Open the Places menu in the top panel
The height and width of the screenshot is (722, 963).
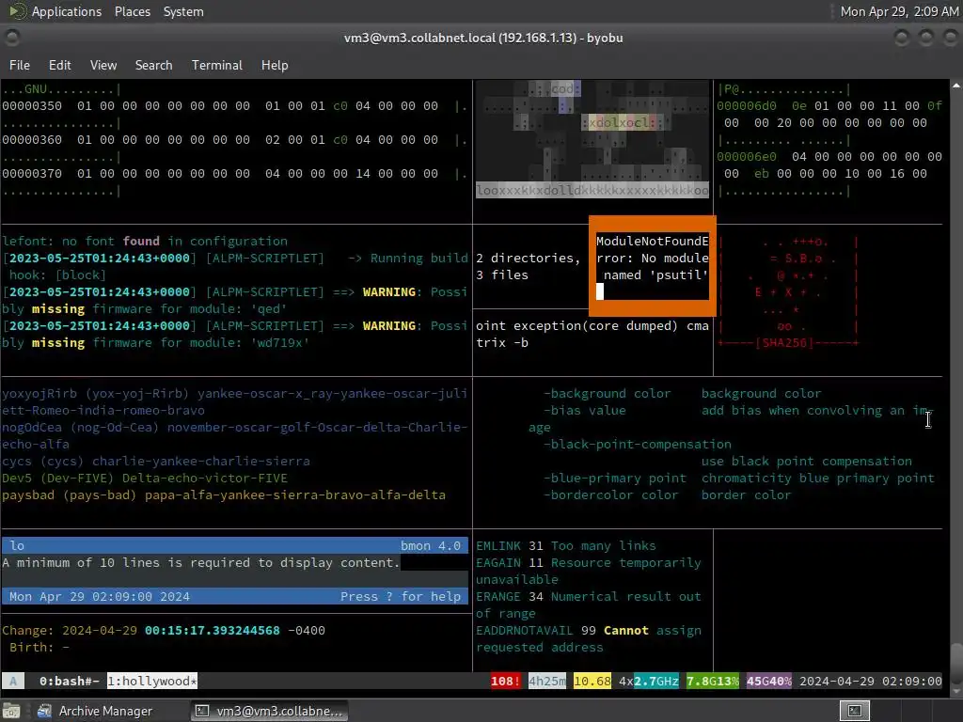click(x=133, y=11)
